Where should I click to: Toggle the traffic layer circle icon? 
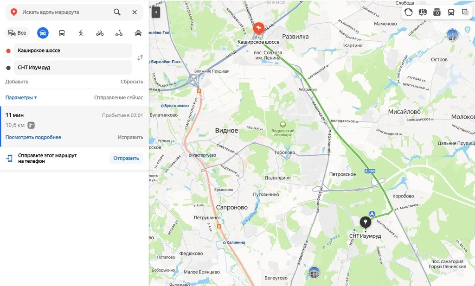pyautogui.click(x=408, y=12)
